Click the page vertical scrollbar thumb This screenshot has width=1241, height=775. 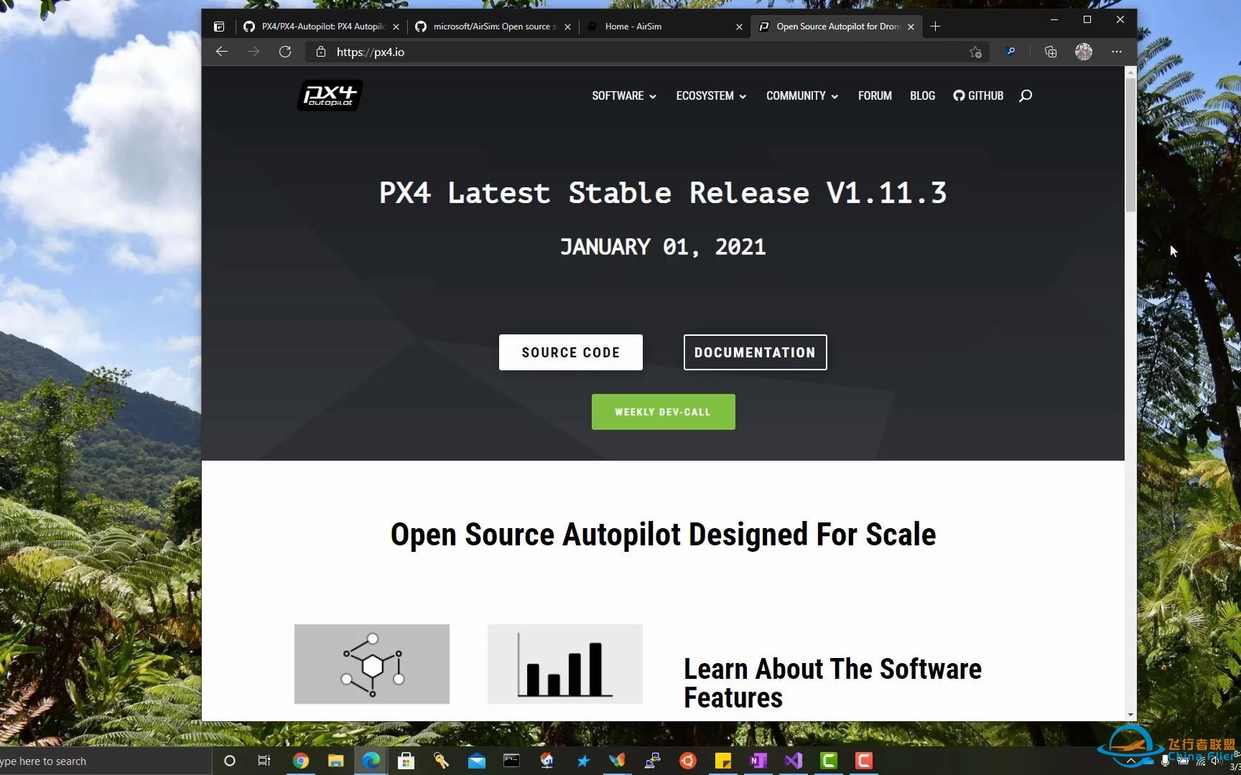tap(1130, 145)
